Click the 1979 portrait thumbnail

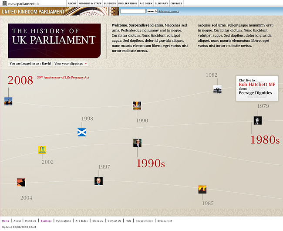tap(258, 120)
